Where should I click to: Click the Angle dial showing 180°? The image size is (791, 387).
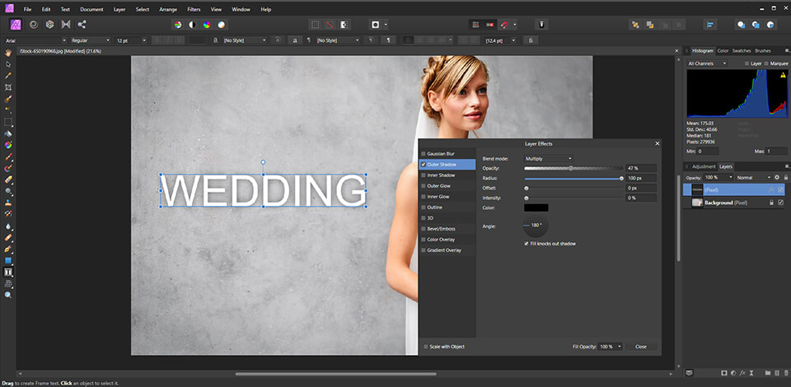pyautogui.click(x=536, y=226)
